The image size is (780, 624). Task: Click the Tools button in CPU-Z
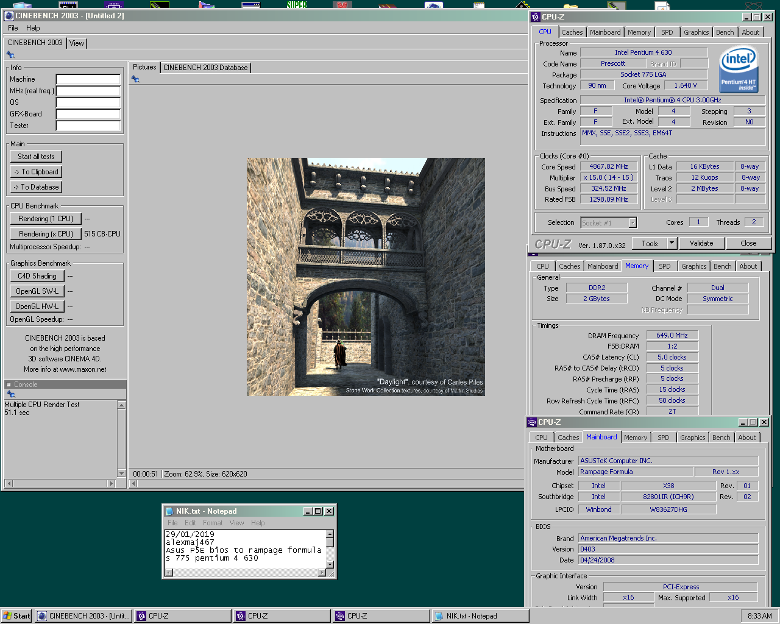(x=650, y=243)
